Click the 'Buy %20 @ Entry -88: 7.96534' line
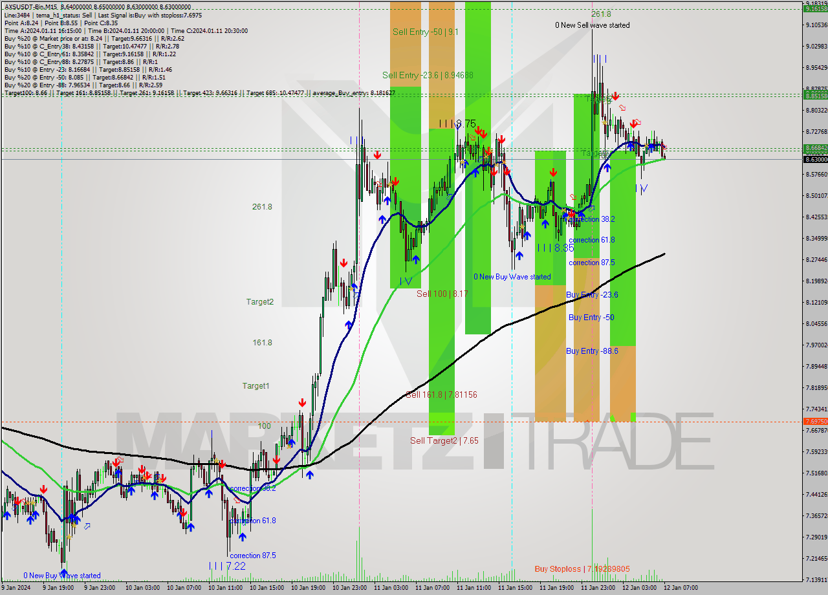This screenshot has height=595, width=828. point(83,85)
